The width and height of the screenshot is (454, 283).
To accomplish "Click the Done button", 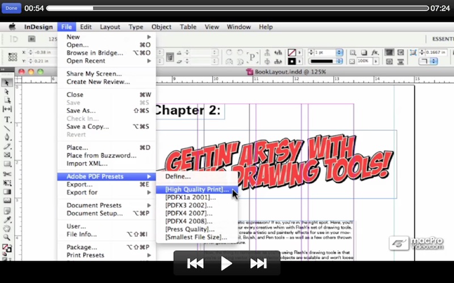I will pos(11,8).
